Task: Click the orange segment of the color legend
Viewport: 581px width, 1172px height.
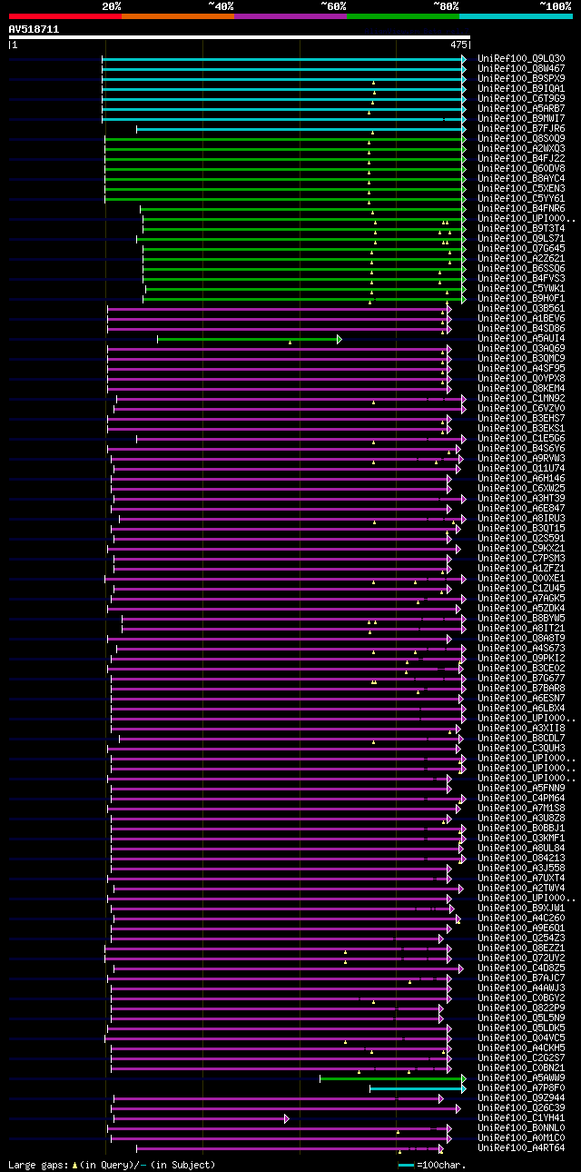Action: tap(178, 15)
